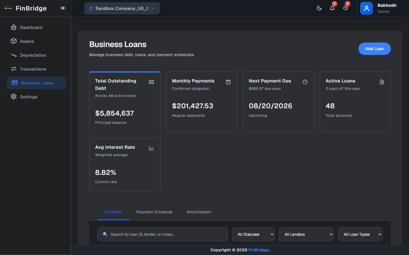Click the 08/20/2026 next payment date

(270, 106)
